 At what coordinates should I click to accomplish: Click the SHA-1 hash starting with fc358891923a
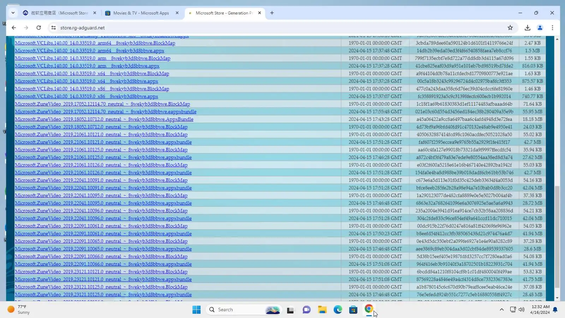pos(464,96)
